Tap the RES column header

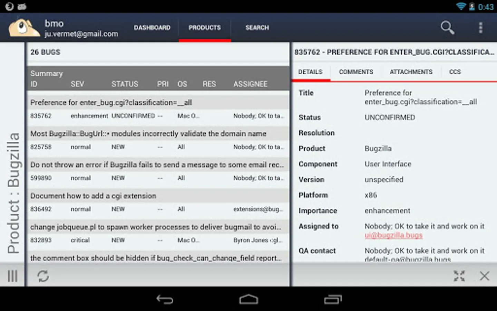(x=209, y=84)
